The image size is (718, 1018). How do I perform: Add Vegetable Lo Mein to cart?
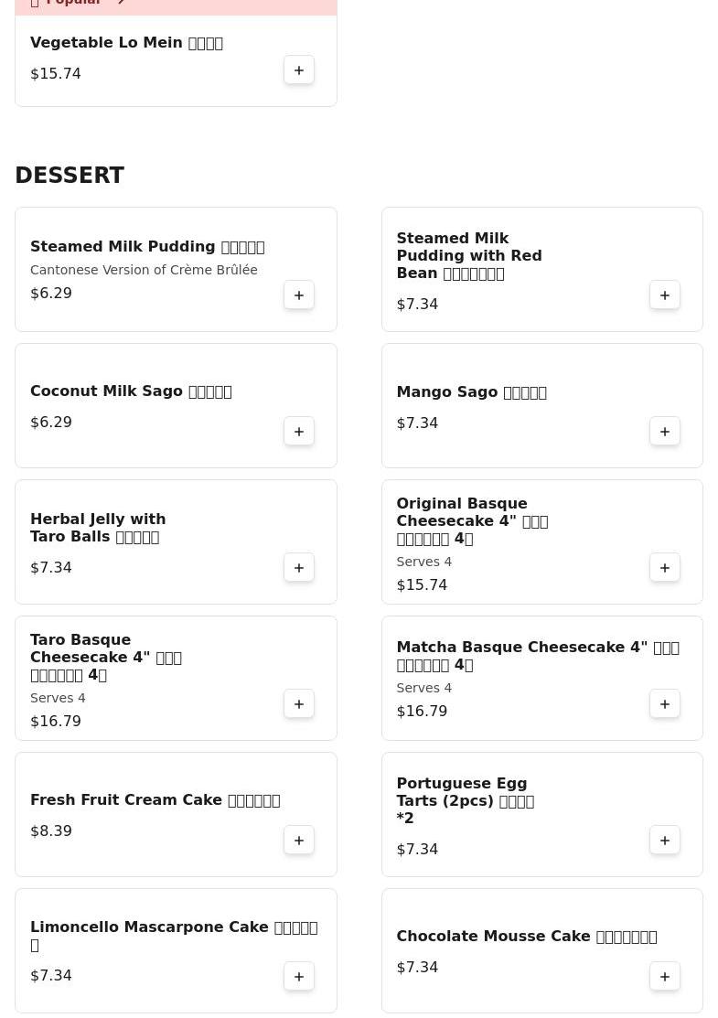[x=299, y=70]
